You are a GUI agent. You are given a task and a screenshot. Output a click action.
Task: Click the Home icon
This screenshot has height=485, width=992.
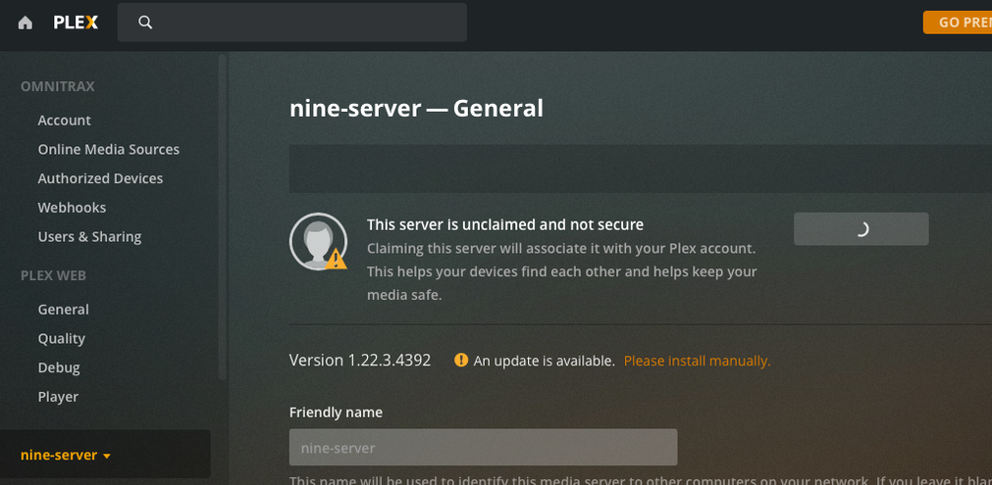[x=26, y=23]
